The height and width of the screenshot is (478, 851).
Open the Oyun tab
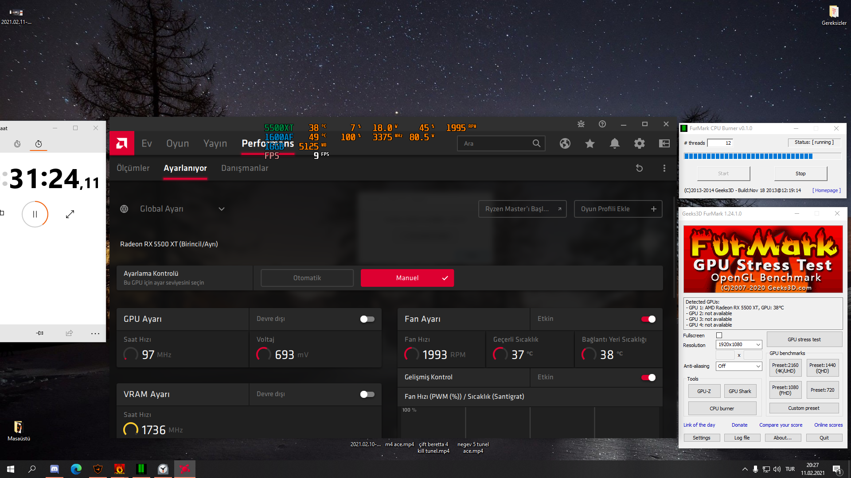[x=177, y=143]
